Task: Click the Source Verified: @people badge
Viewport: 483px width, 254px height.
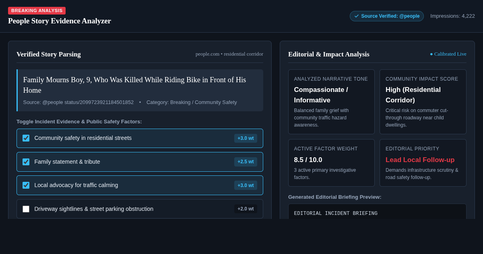Action: (387, 16)
